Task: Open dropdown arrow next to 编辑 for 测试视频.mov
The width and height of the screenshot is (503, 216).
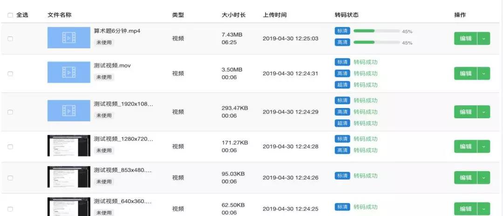Action: [x=484, y=74]
